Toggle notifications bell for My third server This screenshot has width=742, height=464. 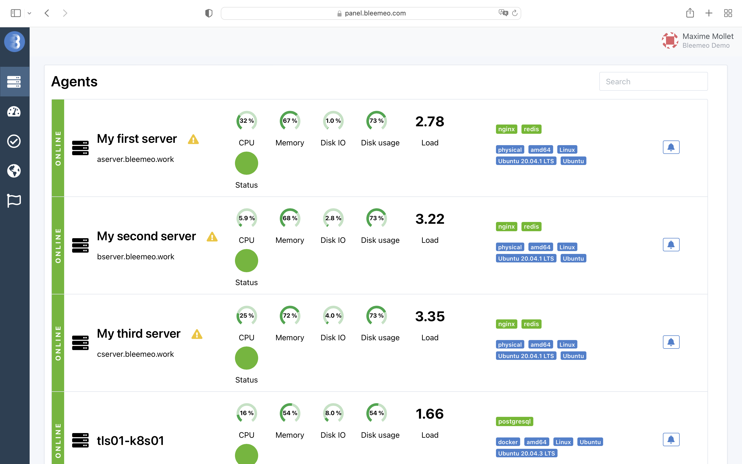click(671, 342)
